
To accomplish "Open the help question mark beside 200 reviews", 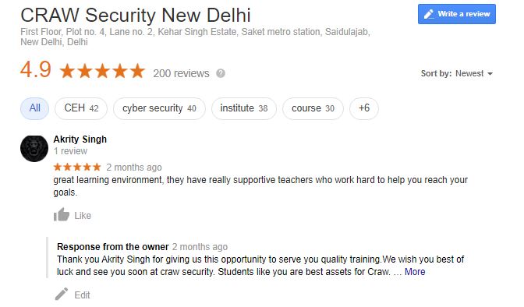I will (x=221, y=73).
